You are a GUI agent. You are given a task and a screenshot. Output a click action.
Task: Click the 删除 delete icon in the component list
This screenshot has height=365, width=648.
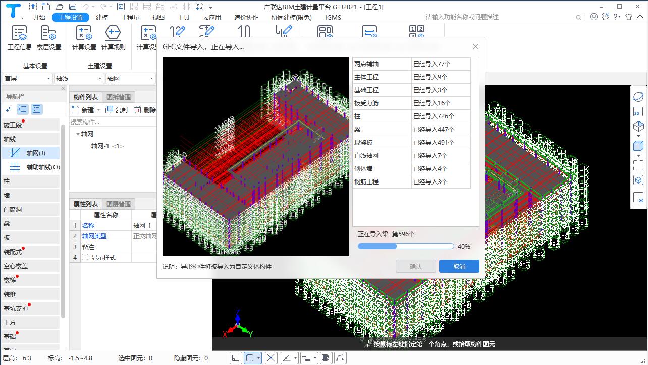137,110
